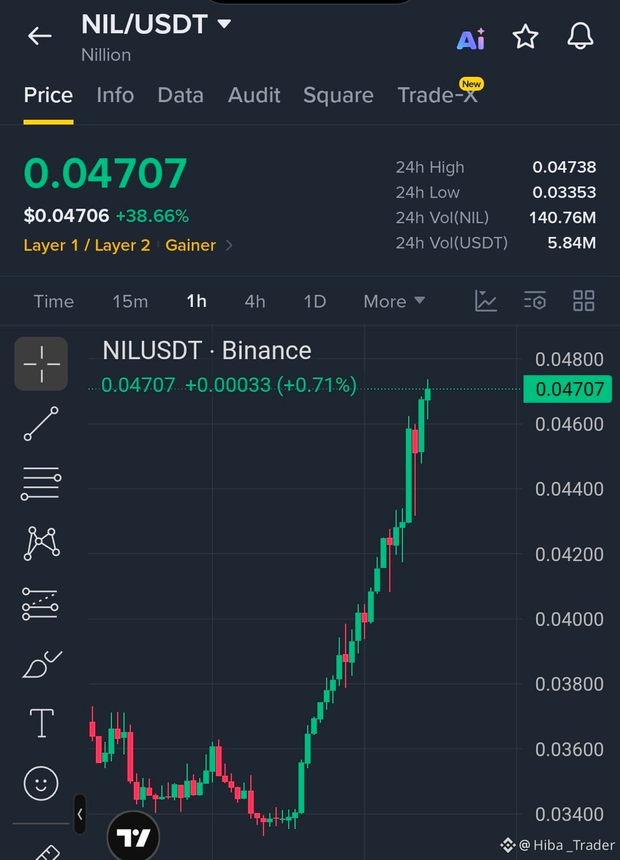Select the 1D chart interval

tap(315, 301)
